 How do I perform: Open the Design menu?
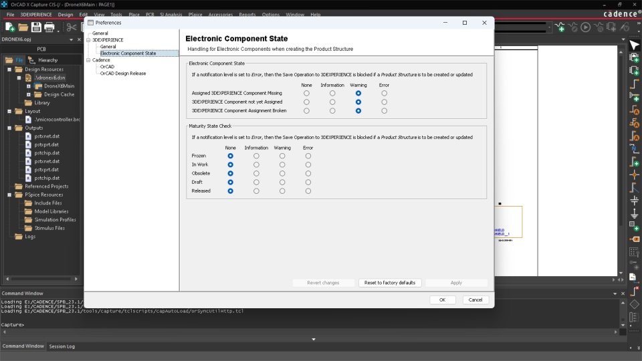pyautogui.click(x=65, y=14)
